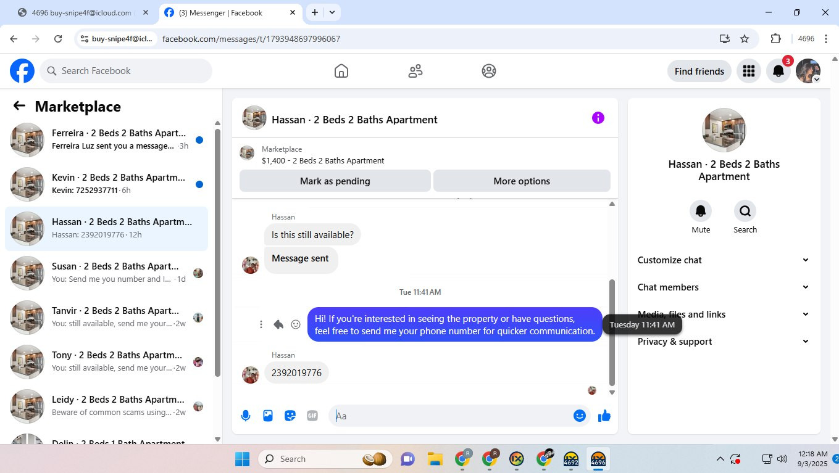
Task: Open the $1,400 Marketplace listing link
Action: point(323,161)
